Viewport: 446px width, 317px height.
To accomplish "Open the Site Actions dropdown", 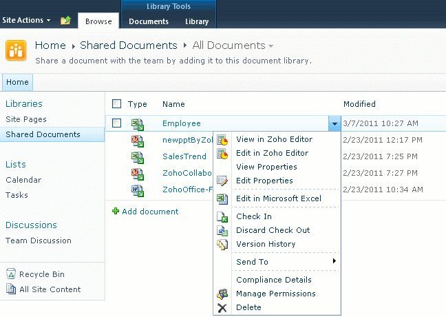I will coord(26,21).
